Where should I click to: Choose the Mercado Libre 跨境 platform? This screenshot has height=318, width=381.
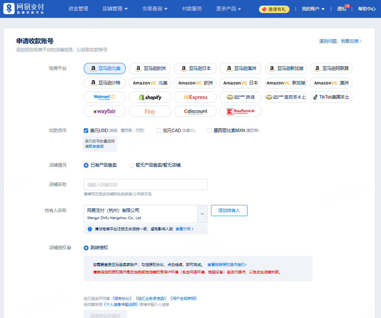coord(240,97)
